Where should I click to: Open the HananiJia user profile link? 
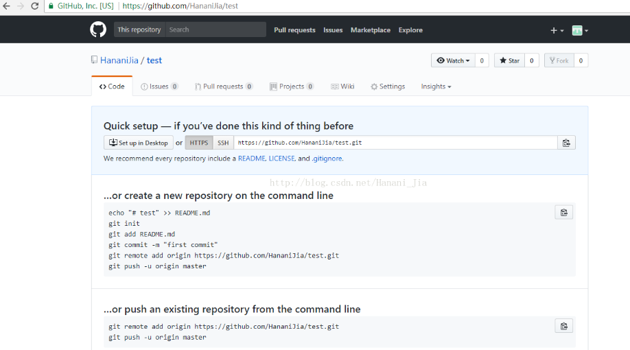coord(119,60)
